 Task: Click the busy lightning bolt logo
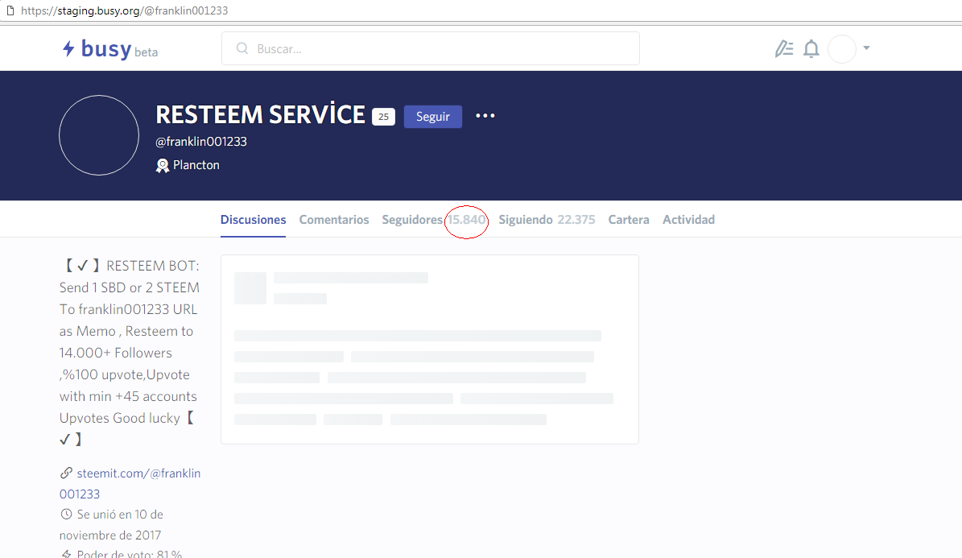point(68,48)
